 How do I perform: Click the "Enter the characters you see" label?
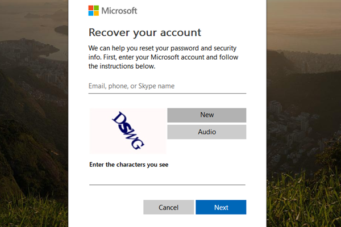(128, 165)
